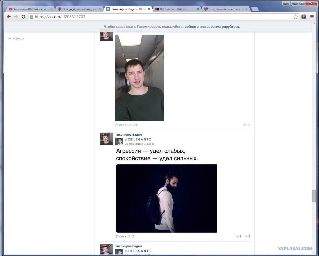Open author avatar on bottom post
Screen dimensions: 319x256
[x=106, y=249]
